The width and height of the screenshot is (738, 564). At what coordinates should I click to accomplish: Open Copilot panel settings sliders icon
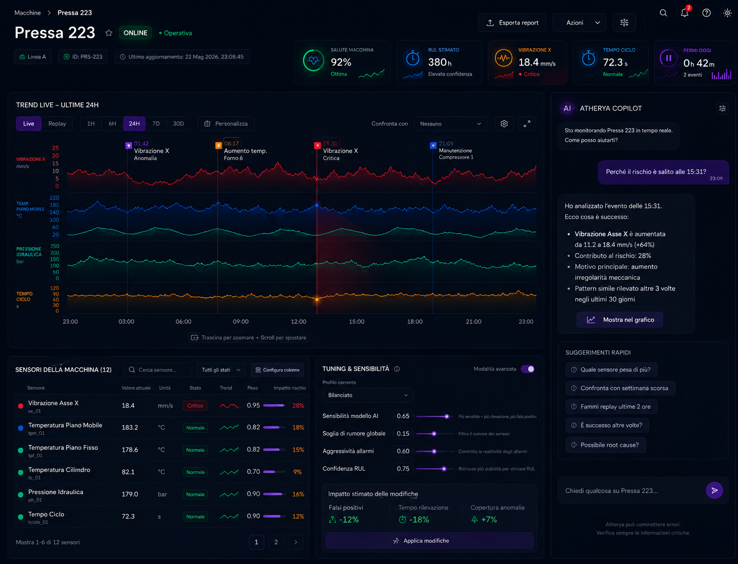point(722,108)
